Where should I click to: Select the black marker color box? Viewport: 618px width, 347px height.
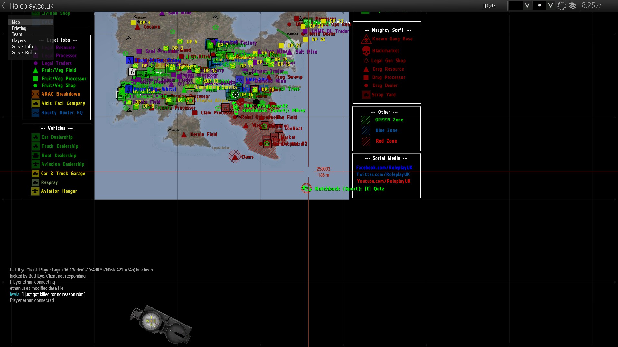516,5
